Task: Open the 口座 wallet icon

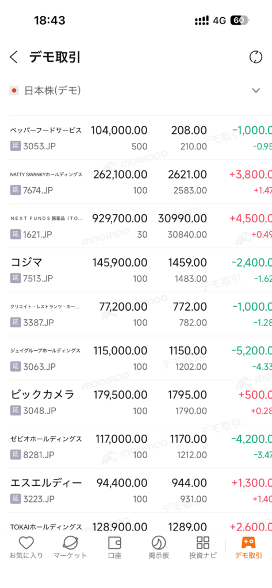Action: (114, 543)
